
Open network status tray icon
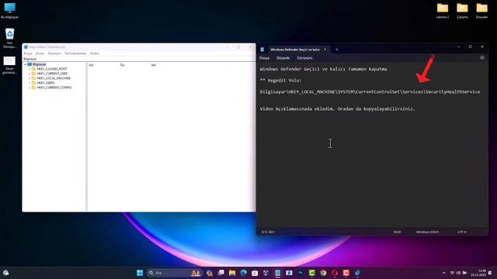[452, 273]
